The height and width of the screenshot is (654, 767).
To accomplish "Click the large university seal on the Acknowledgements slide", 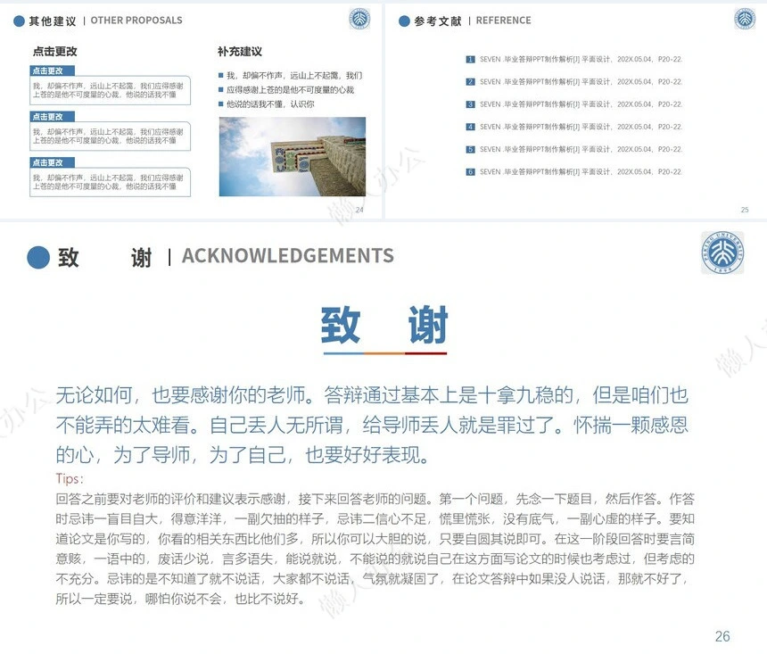I will (722, 252).
